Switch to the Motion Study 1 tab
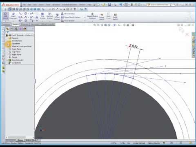The image size is (196, 147). pyautogui.click(x=32, y=140)
